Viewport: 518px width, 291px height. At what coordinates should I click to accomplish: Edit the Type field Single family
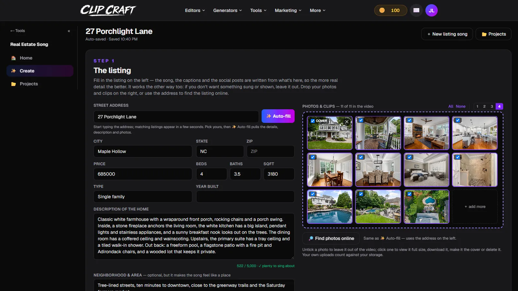pos(143,197)
